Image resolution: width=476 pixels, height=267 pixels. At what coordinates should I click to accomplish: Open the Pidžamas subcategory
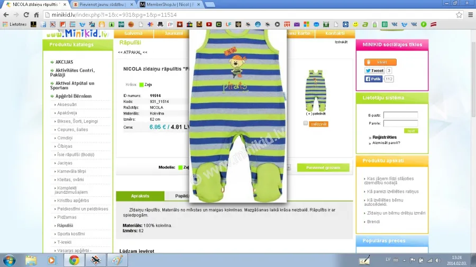[67, 217]
